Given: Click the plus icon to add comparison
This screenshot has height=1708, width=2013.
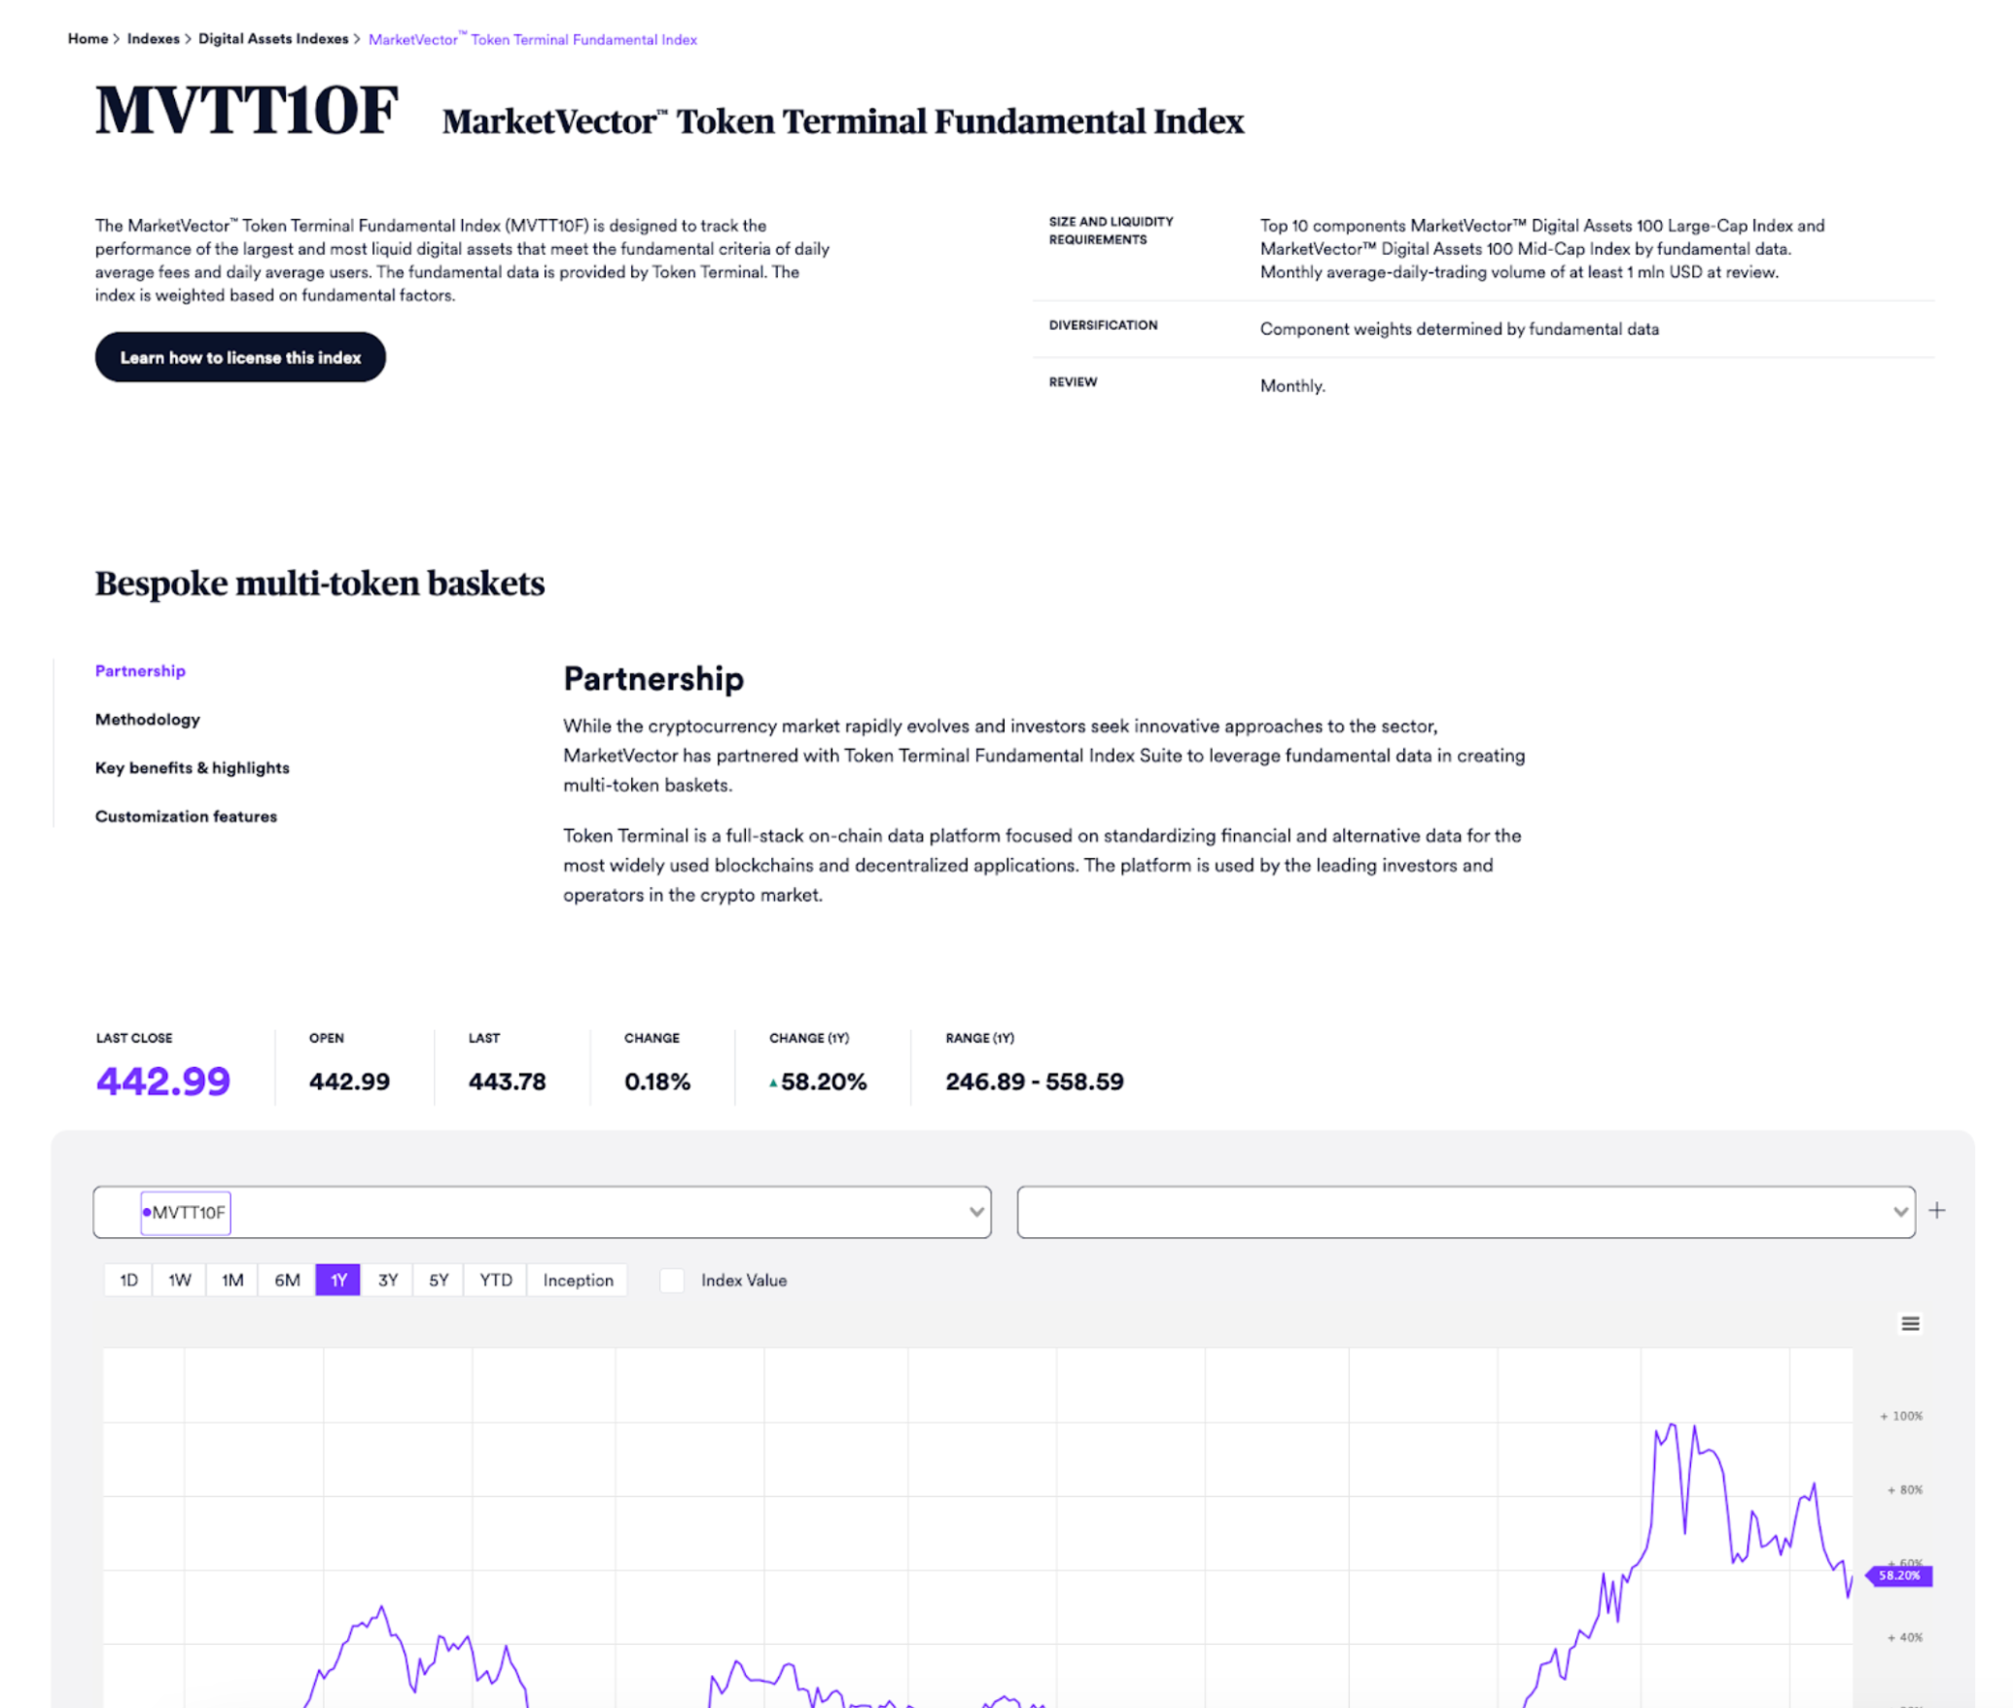Looking at the screenshot, I should point(1936,1210).
